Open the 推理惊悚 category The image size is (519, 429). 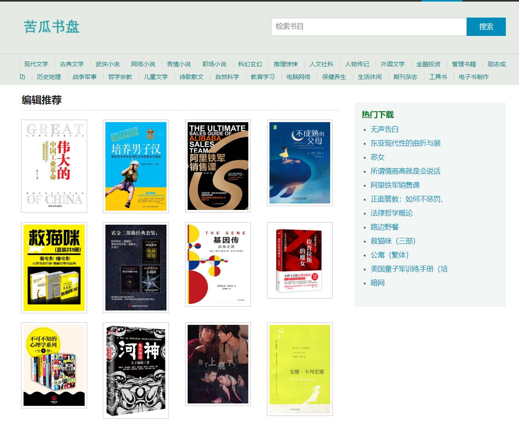(x=286, y=64)
